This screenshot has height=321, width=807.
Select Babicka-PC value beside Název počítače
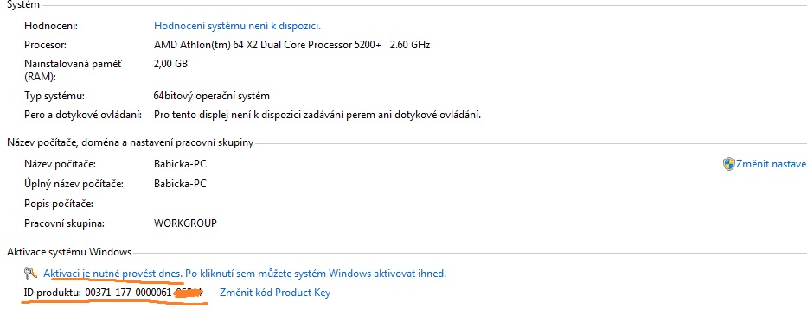[180, 164]
